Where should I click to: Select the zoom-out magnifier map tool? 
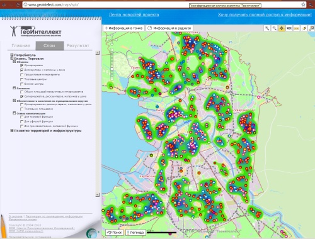[x=274, y=28]
